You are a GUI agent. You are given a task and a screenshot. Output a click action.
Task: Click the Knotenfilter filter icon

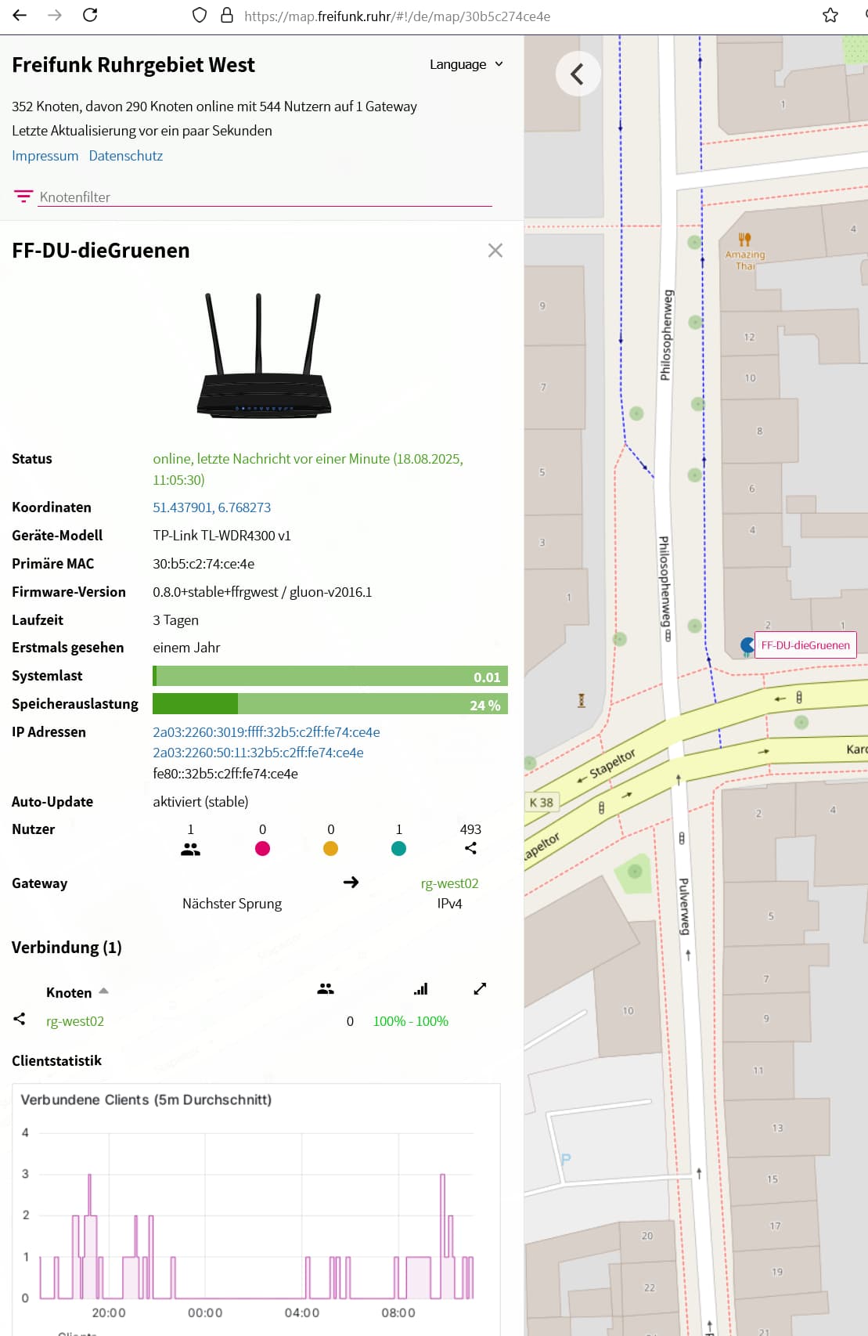point(23,196)
